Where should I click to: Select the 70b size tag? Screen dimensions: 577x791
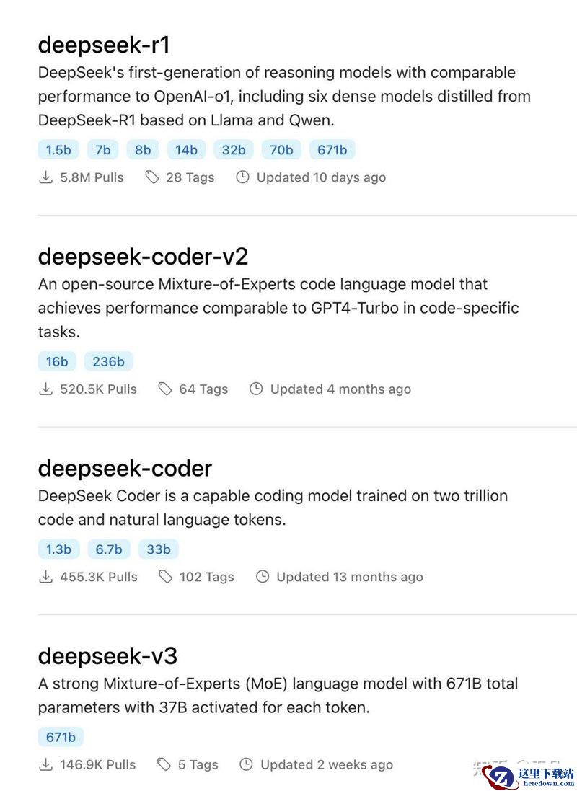281,150
